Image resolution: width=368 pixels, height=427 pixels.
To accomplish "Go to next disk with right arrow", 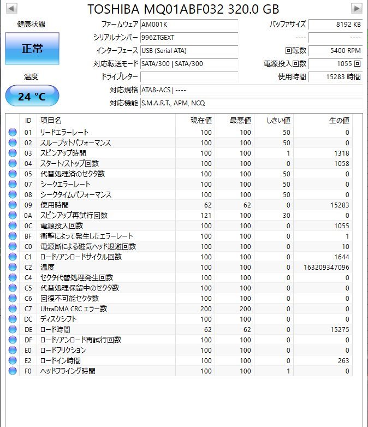I will point(357,8).
